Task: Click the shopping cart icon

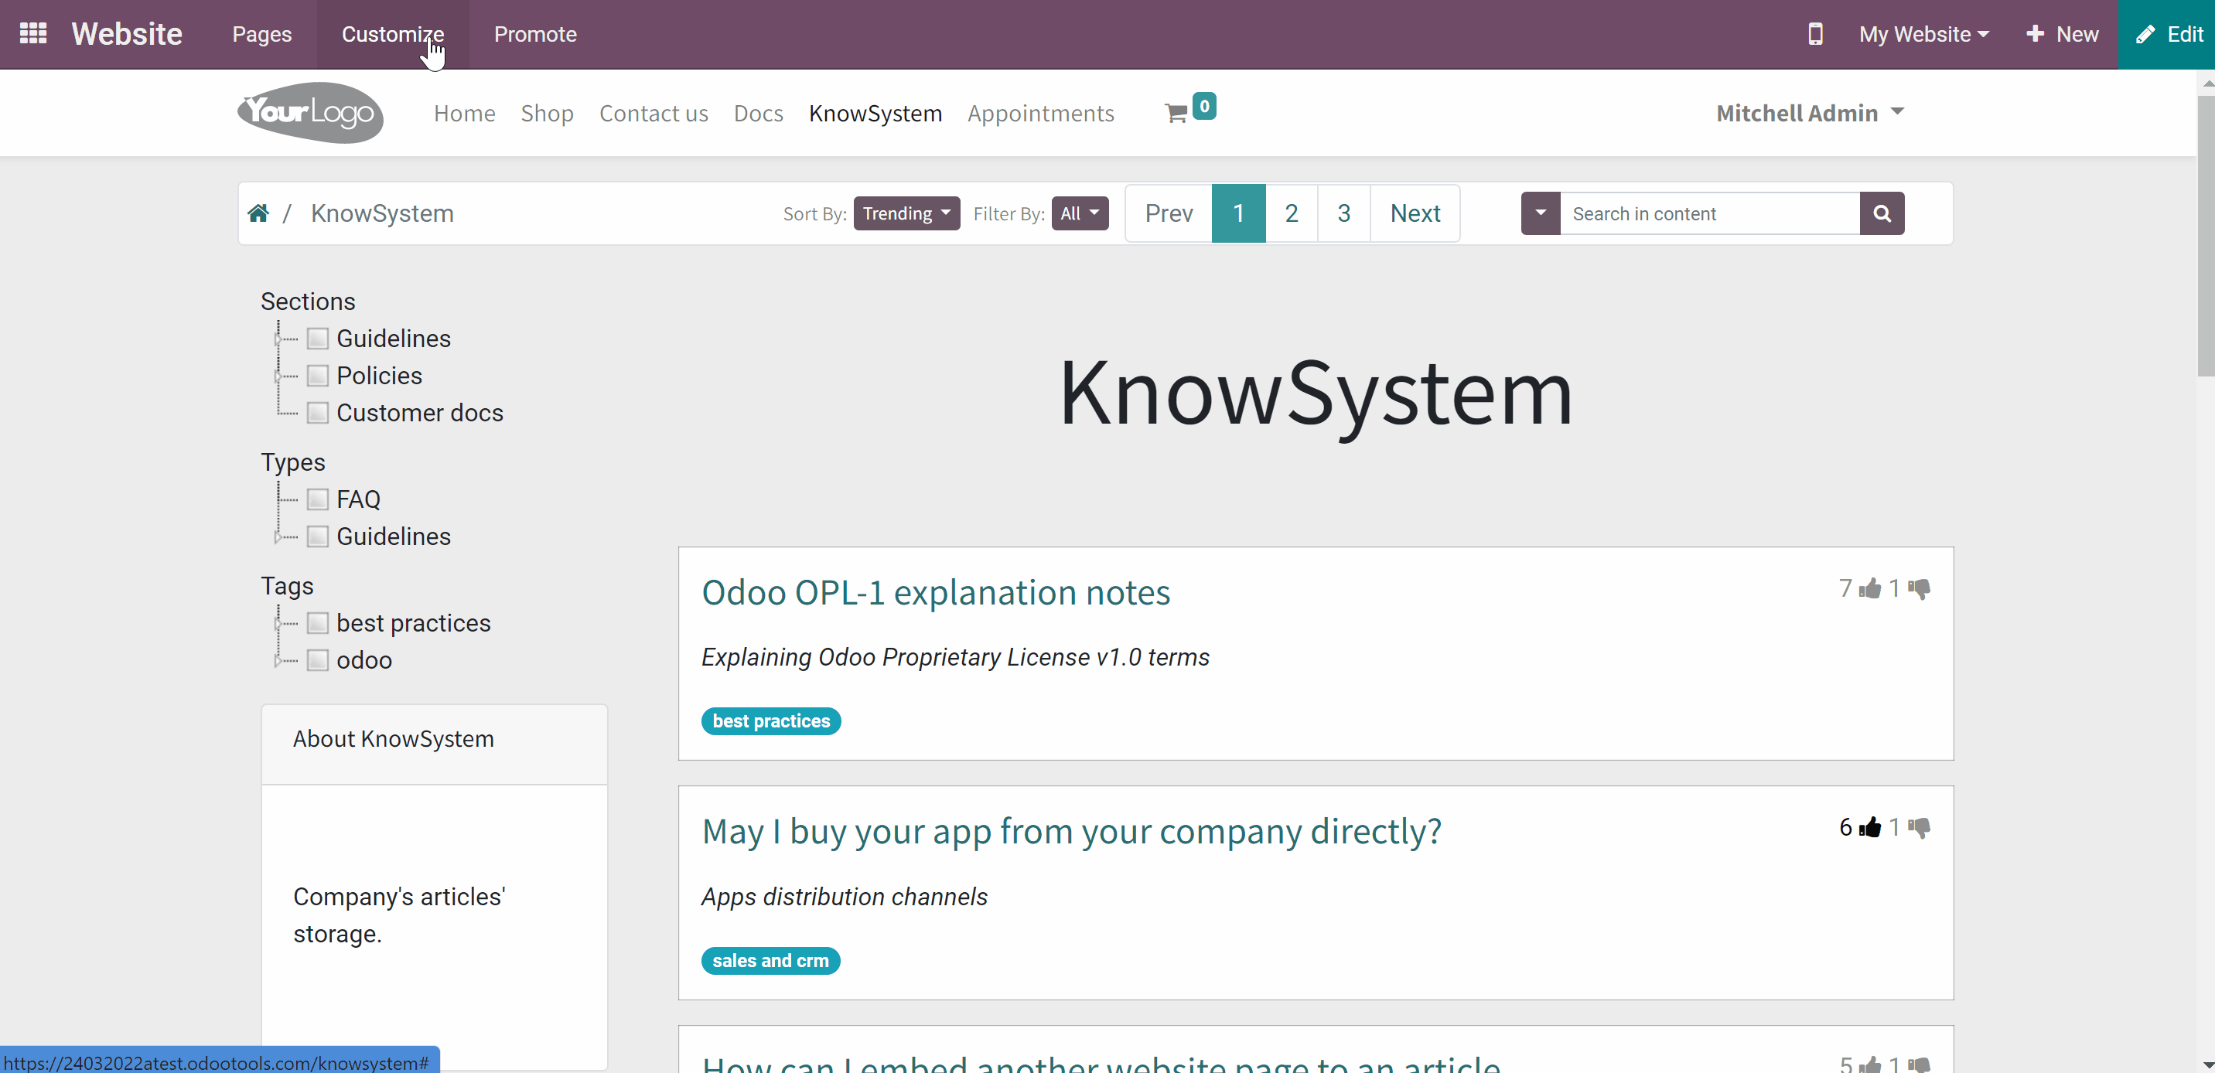Action: point(1176,114)
